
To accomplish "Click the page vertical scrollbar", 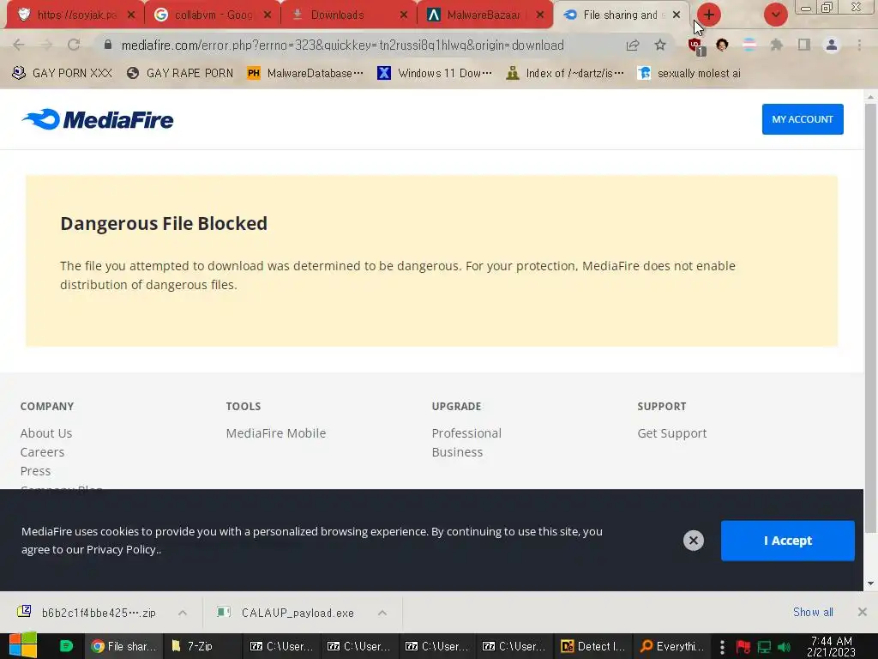I will pos(870,319).
